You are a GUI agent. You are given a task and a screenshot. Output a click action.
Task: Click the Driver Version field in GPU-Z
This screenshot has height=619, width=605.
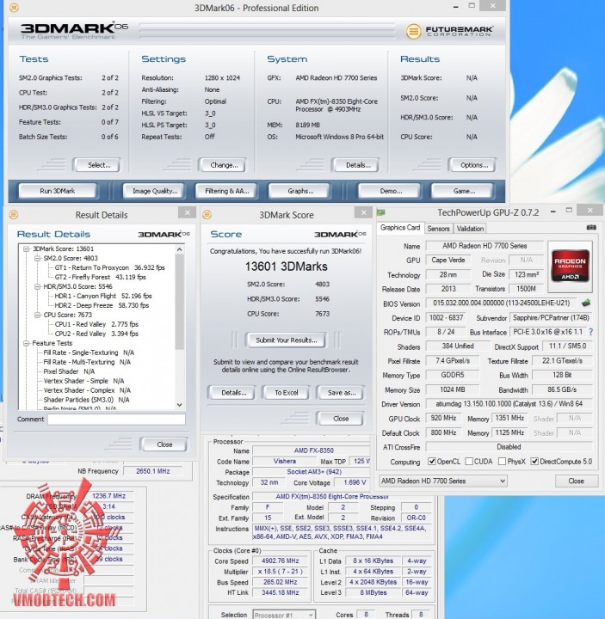pos(509,404)
